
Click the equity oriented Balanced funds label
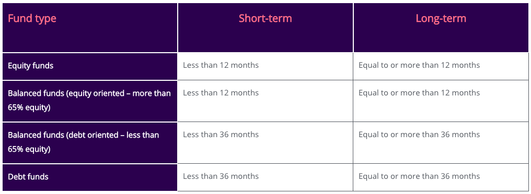tap(90, 101)
